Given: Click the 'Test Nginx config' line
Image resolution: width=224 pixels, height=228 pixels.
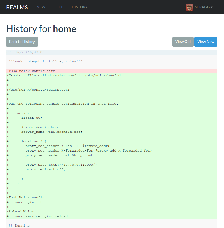Looking at the screenshot, I should (112, 198).
